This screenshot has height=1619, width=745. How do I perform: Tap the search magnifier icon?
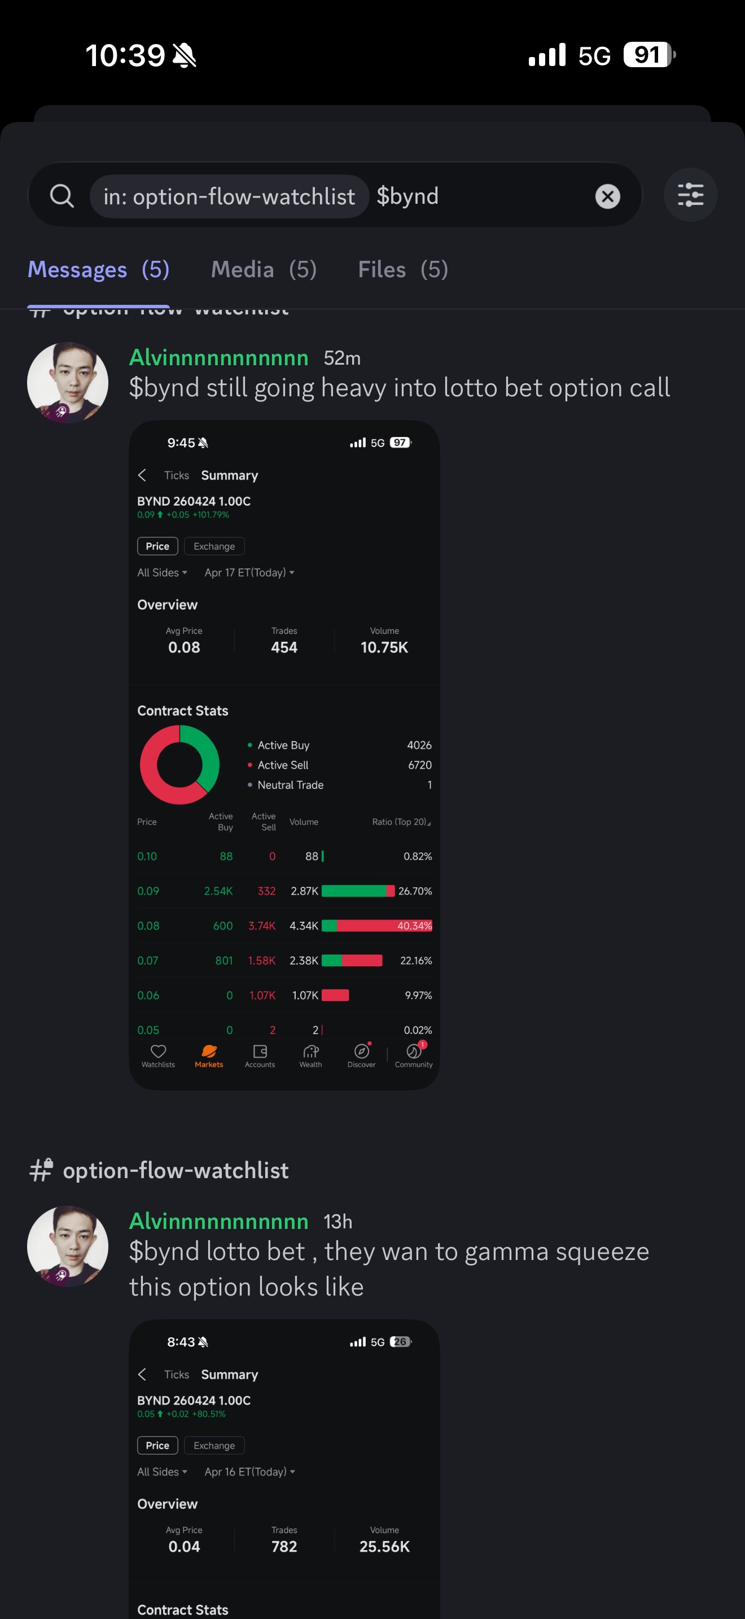[x=62, y=195]
